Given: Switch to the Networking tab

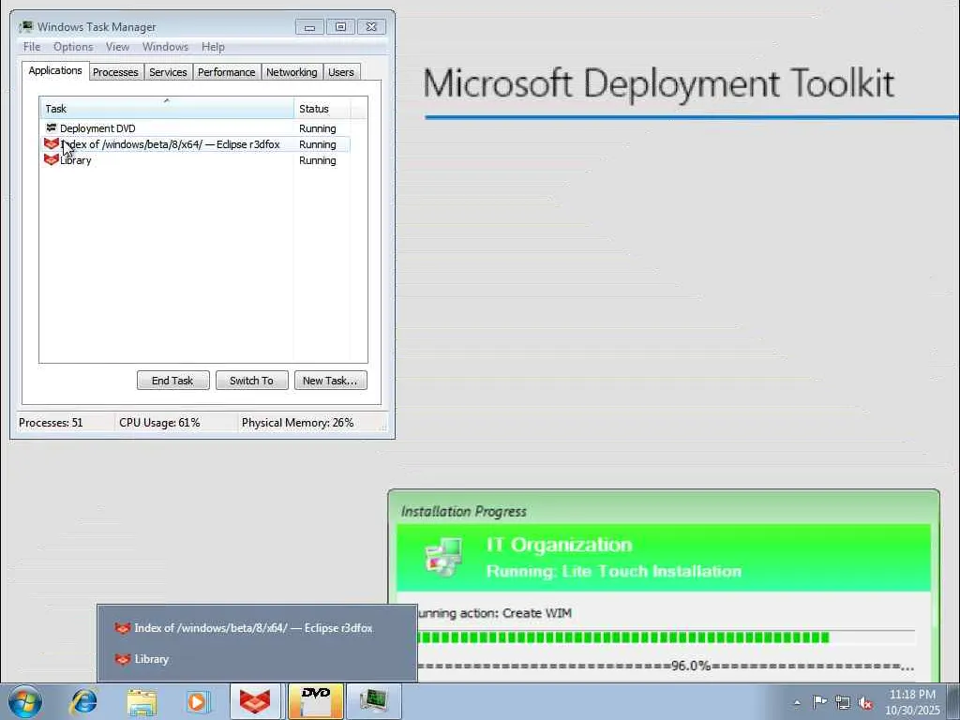Looking at the screenshot, I should click(292, 72).
